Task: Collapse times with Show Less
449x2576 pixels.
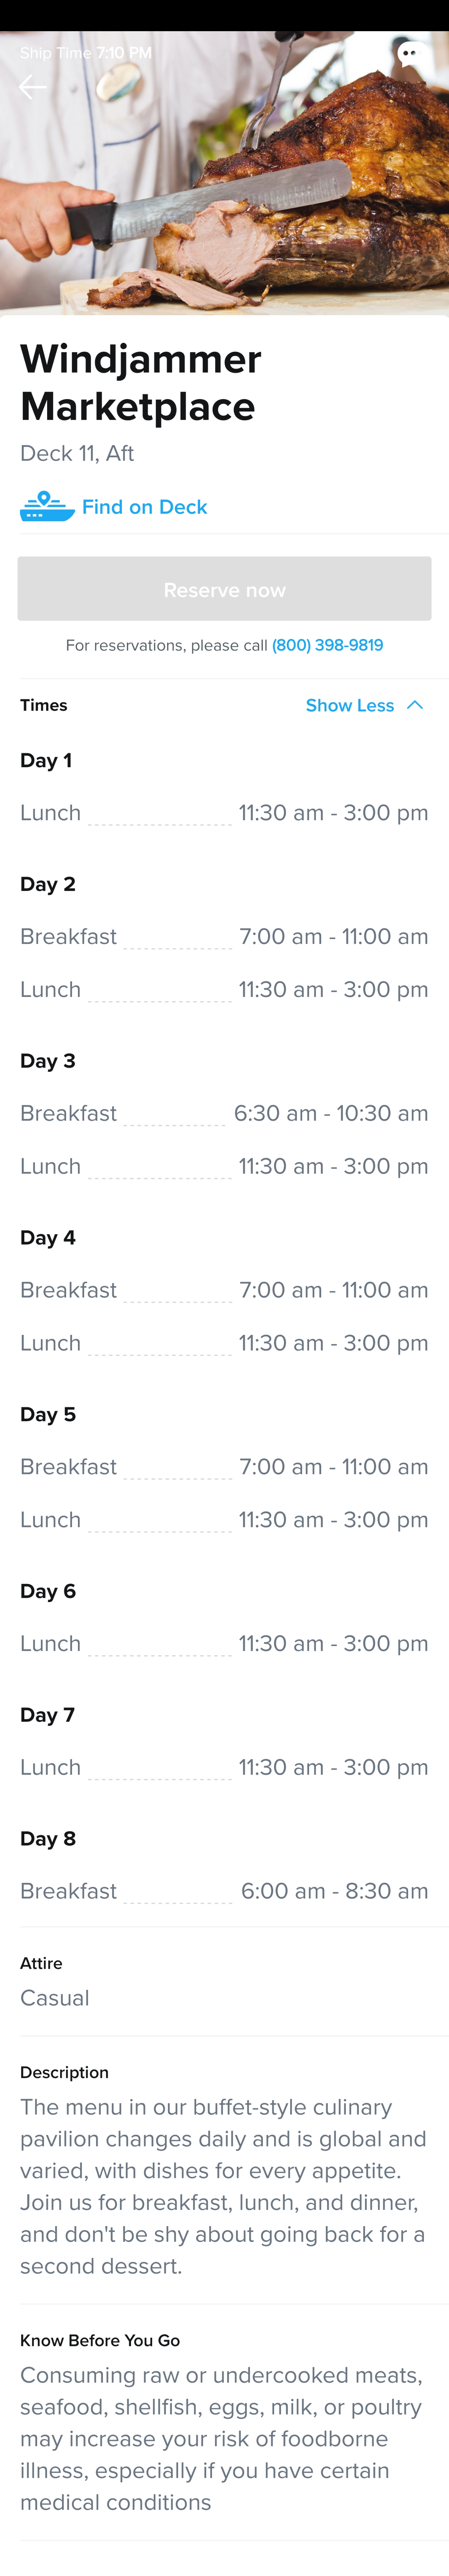Action: 350,705
